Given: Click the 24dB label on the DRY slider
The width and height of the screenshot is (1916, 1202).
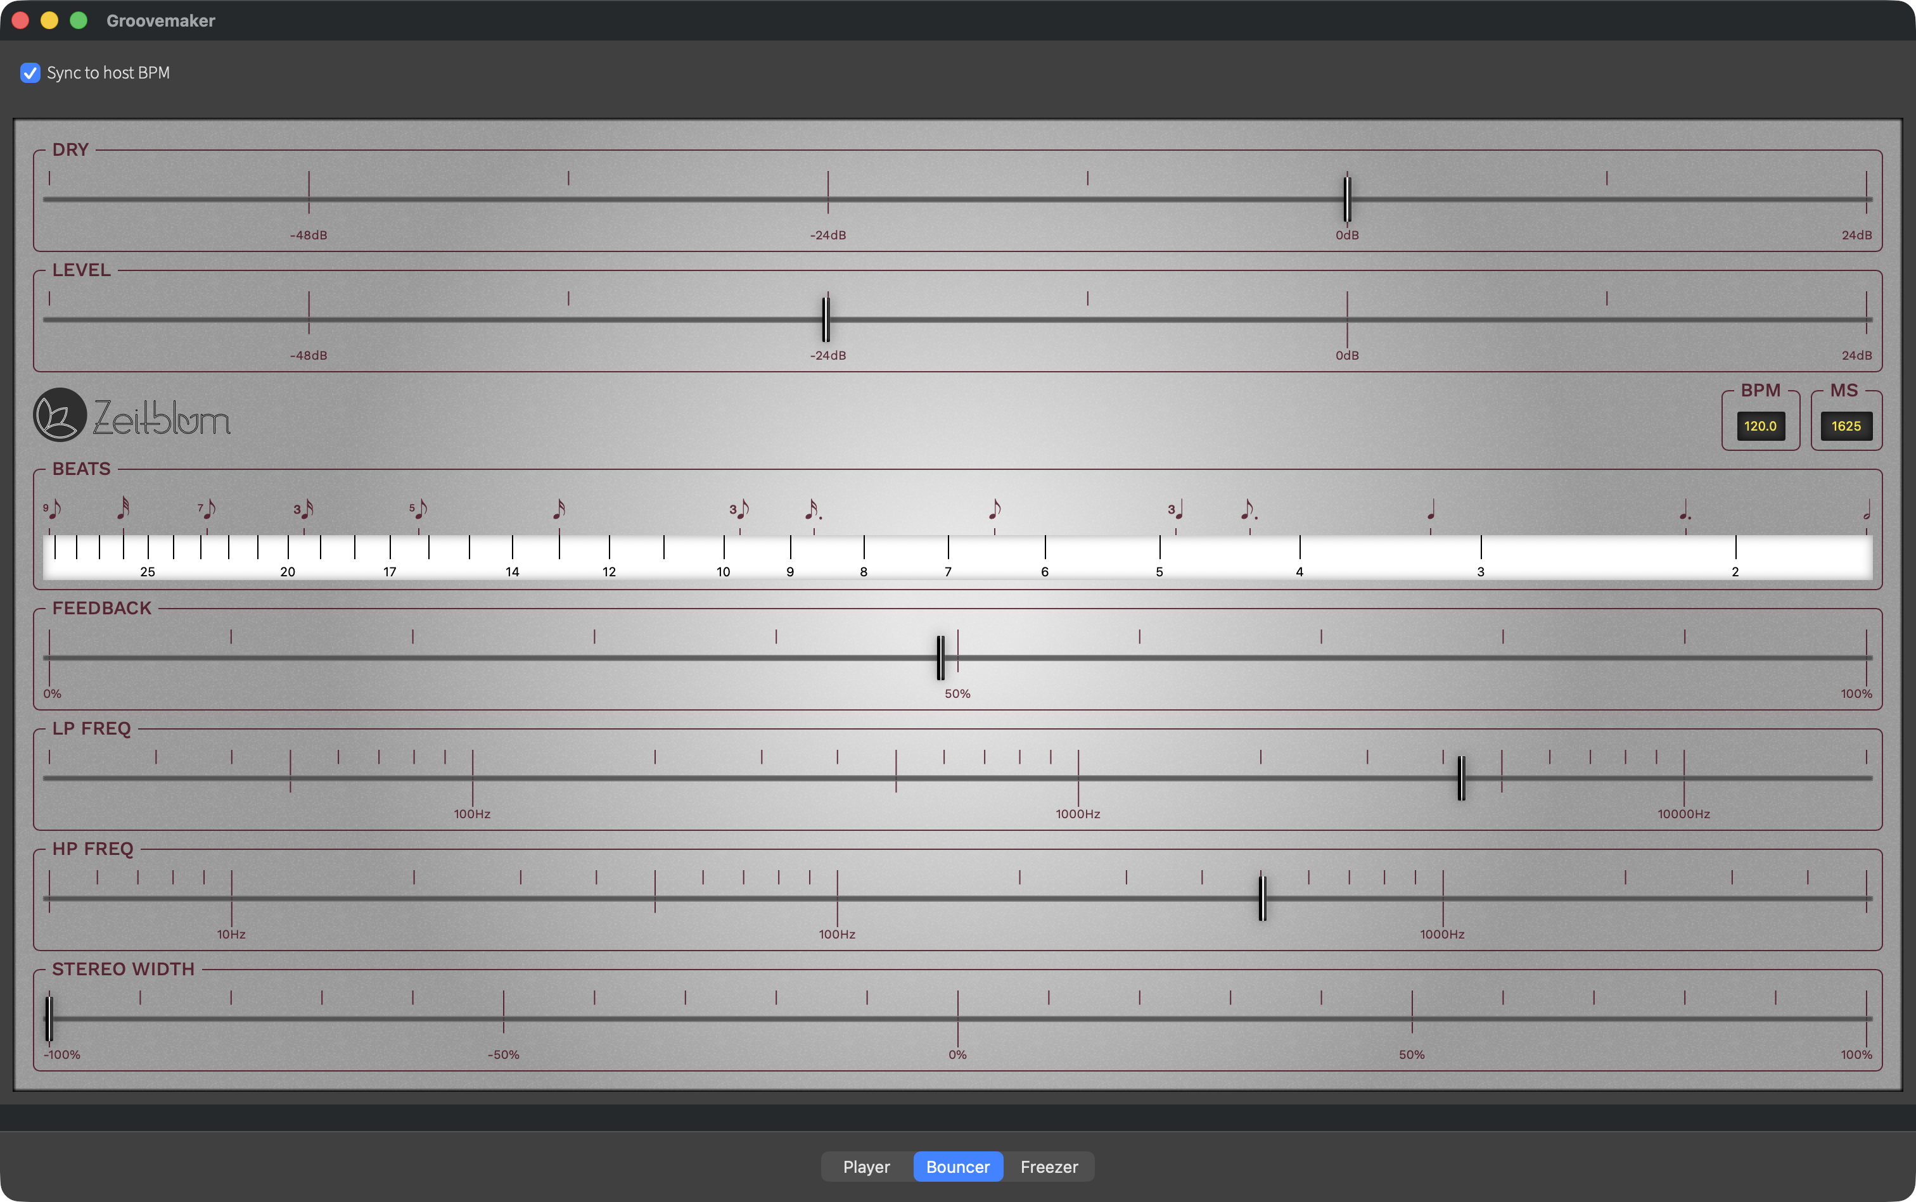Looking at the screenshot, I should coord(1857,236).
